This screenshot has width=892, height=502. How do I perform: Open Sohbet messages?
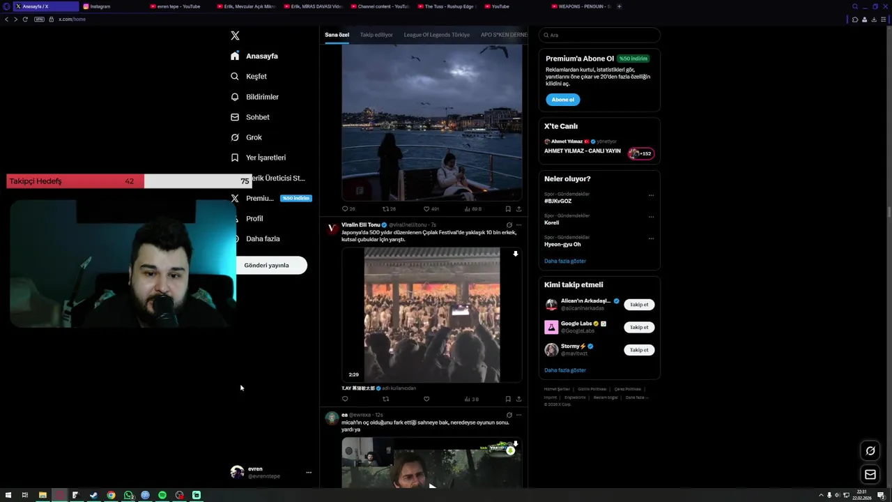[x=249, y=117]
